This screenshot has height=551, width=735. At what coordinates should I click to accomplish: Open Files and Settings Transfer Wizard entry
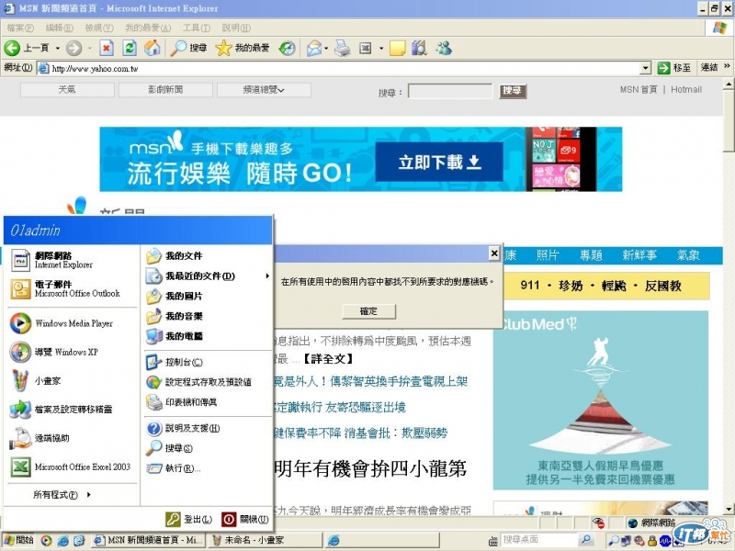71,409
